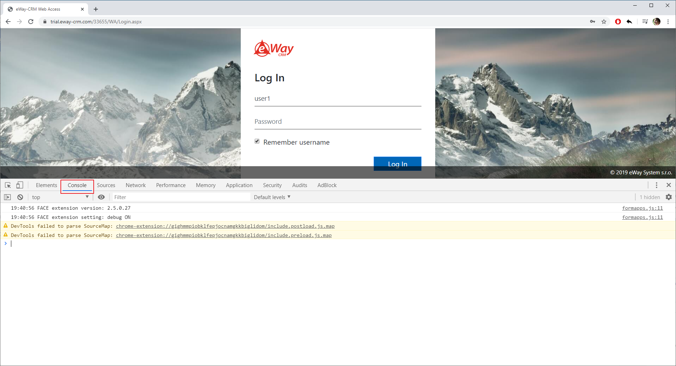Clear the console output

pos(20,197)
